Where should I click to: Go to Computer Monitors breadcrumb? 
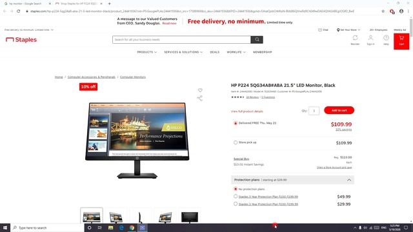133,77
